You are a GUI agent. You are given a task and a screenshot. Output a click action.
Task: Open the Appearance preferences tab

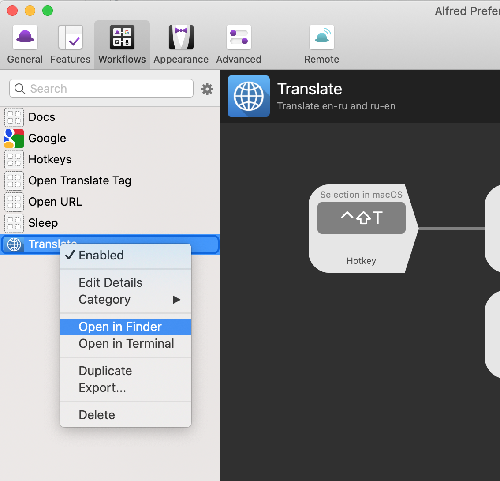(x=181, y=45)
